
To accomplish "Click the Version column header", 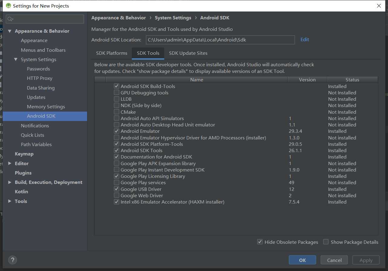I will (x=307, y=80).
